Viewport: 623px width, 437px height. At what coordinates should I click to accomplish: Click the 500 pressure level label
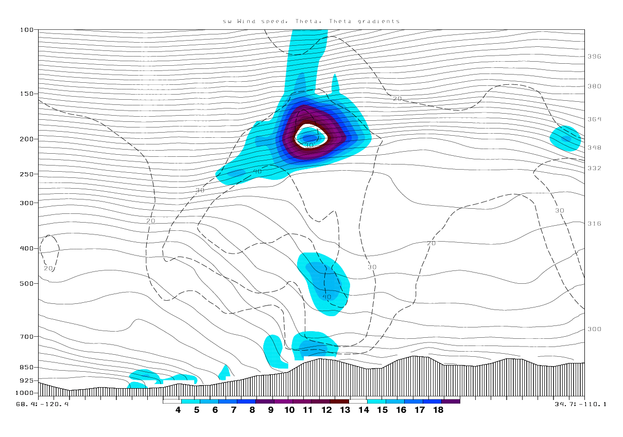click(x=26, y=283)
